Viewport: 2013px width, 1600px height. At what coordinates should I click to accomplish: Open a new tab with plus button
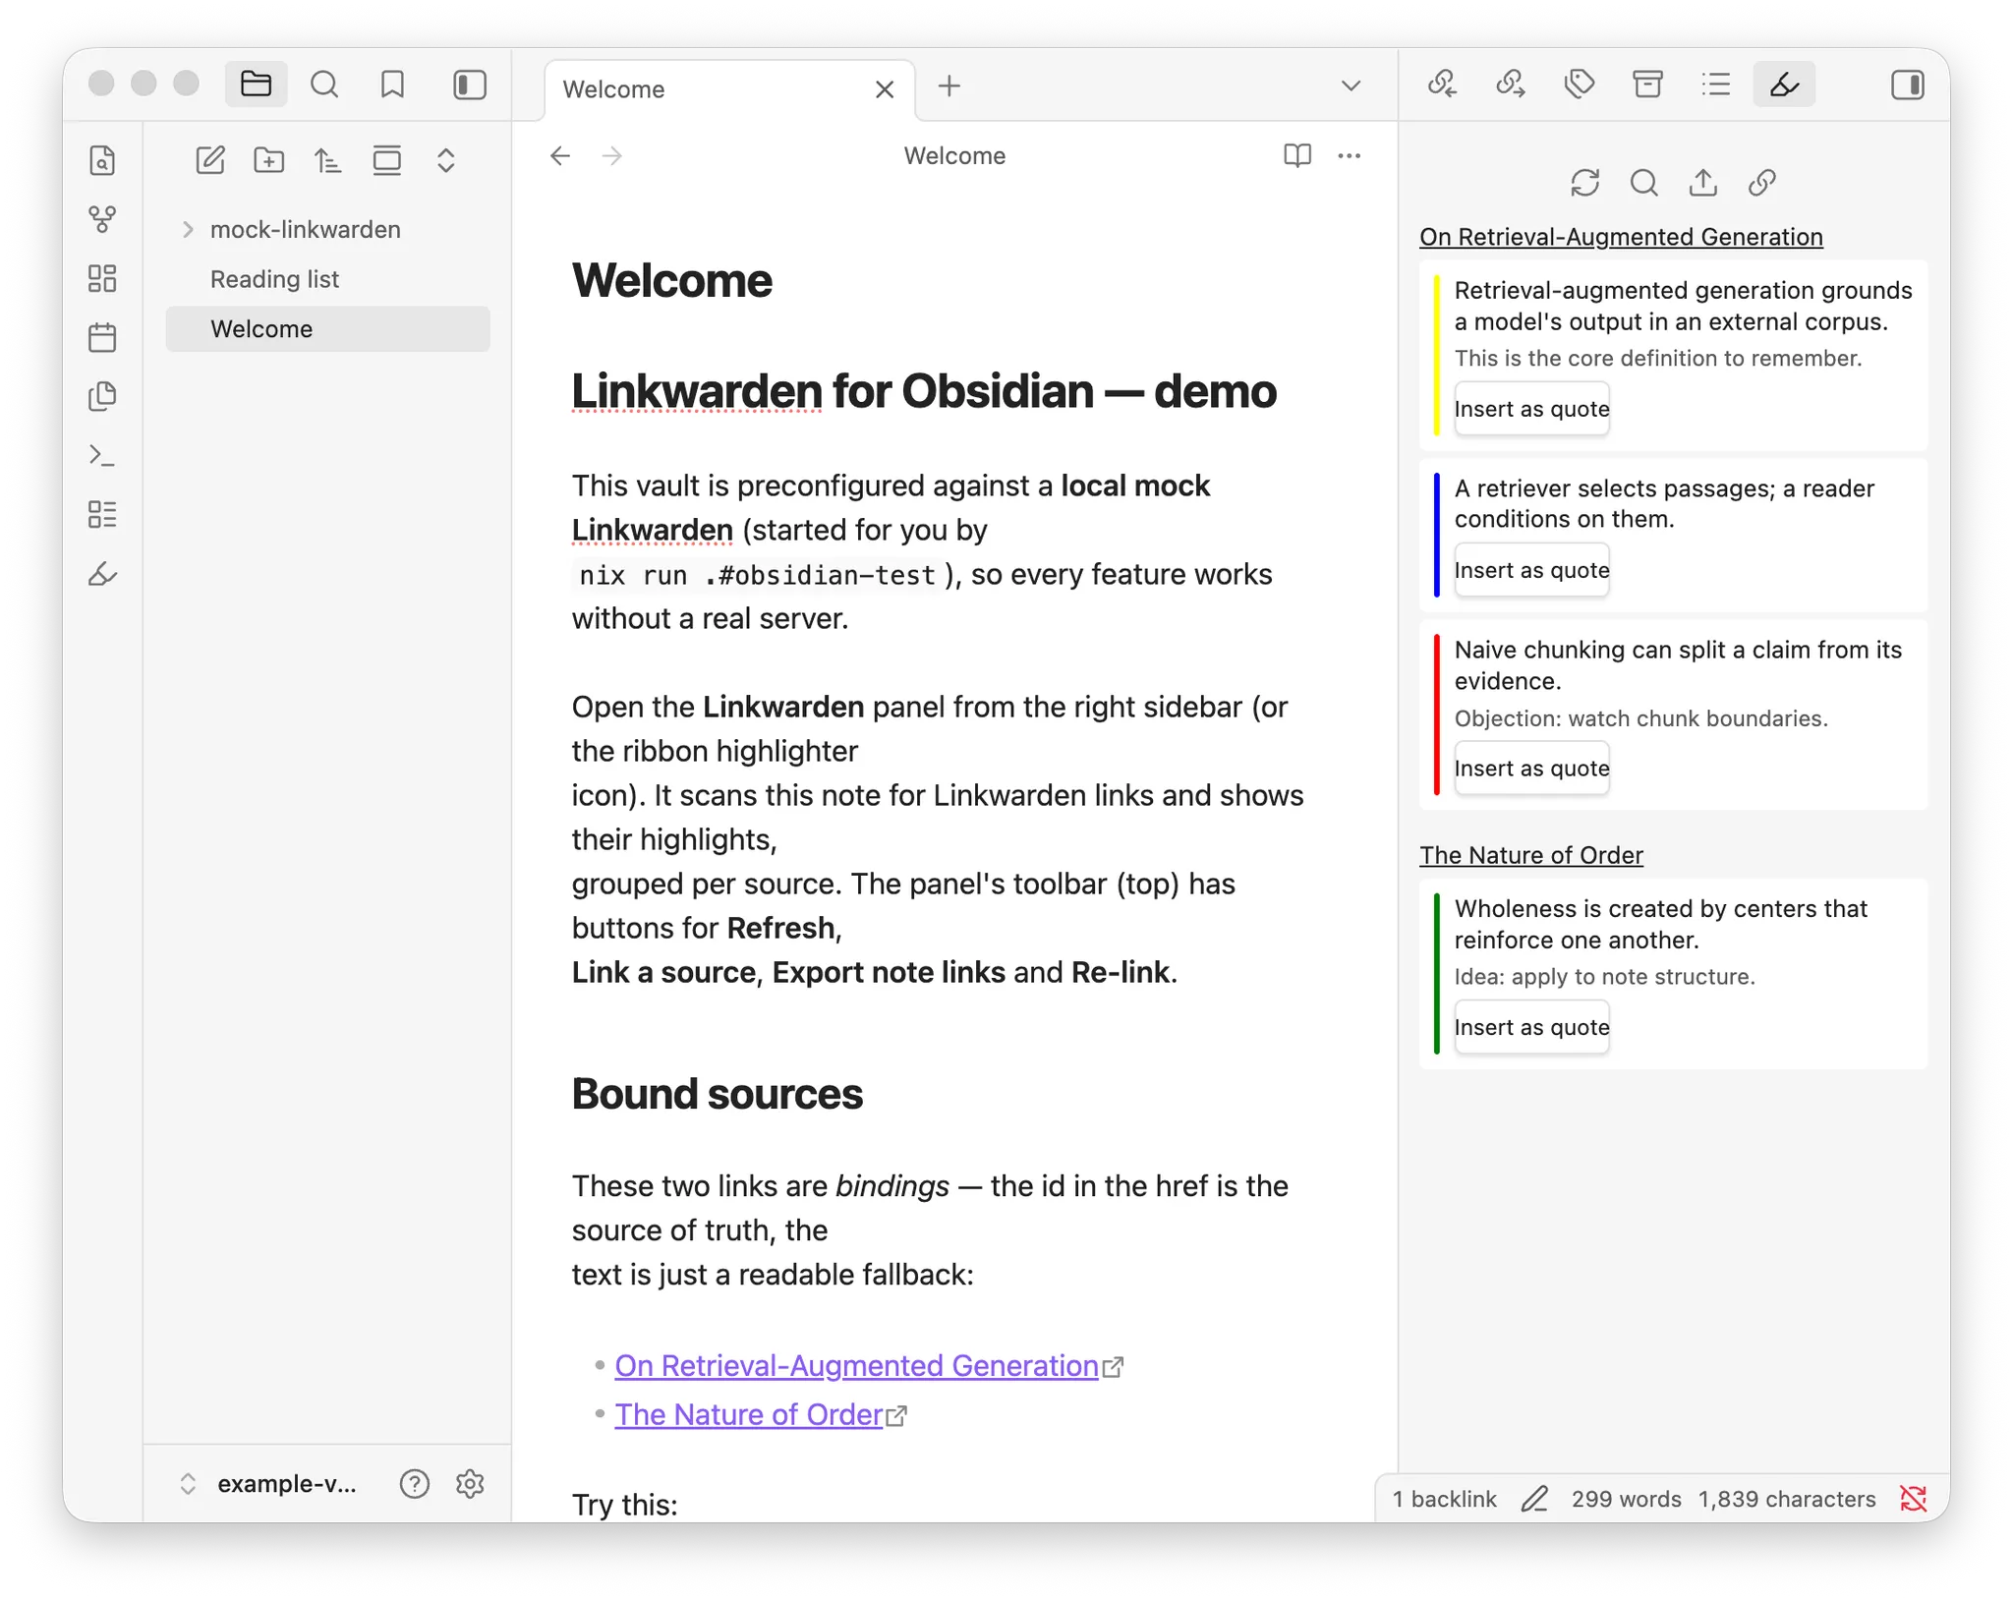coord(949,86)
